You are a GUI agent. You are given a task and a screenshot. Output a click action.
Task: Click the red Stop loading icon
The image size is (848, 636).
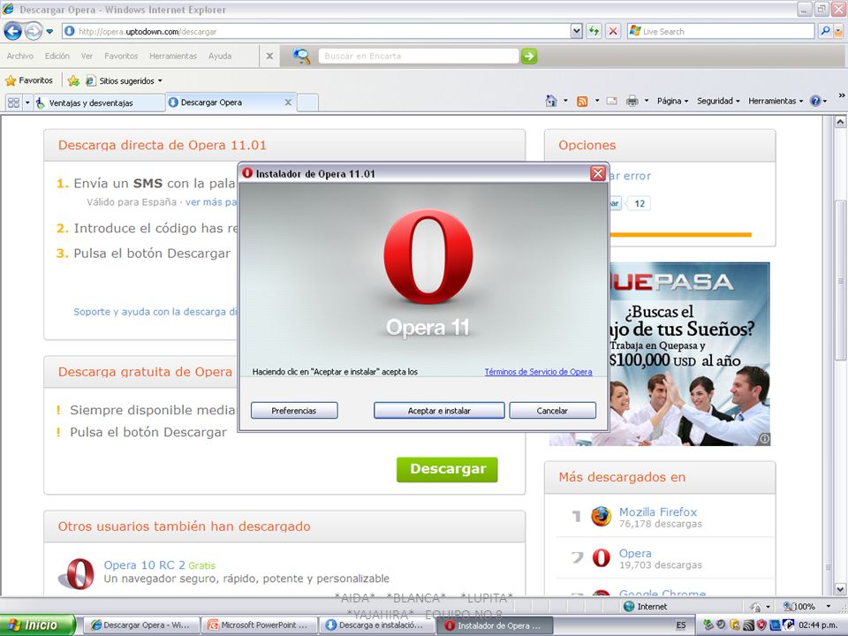click(613, 32)
